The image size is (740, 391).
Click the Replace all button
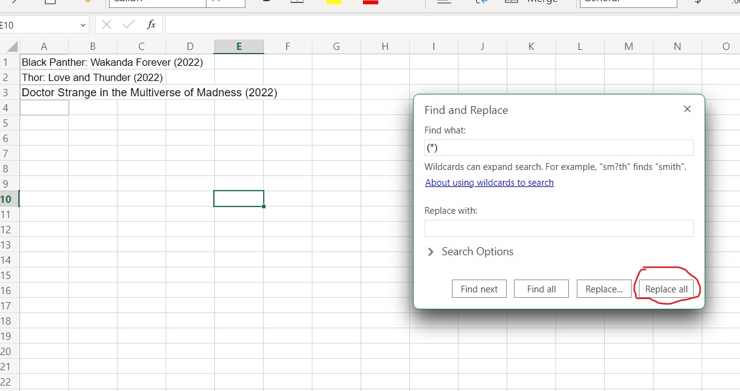[x=666, y=289]
